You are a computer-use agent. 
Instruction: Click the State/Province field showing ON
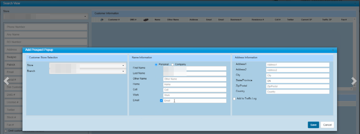pyautogui.click(x=297, y=81)
